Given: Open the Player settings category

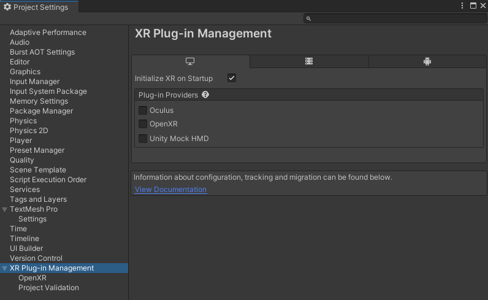Looking at the screenshot, I should (21, 140).
